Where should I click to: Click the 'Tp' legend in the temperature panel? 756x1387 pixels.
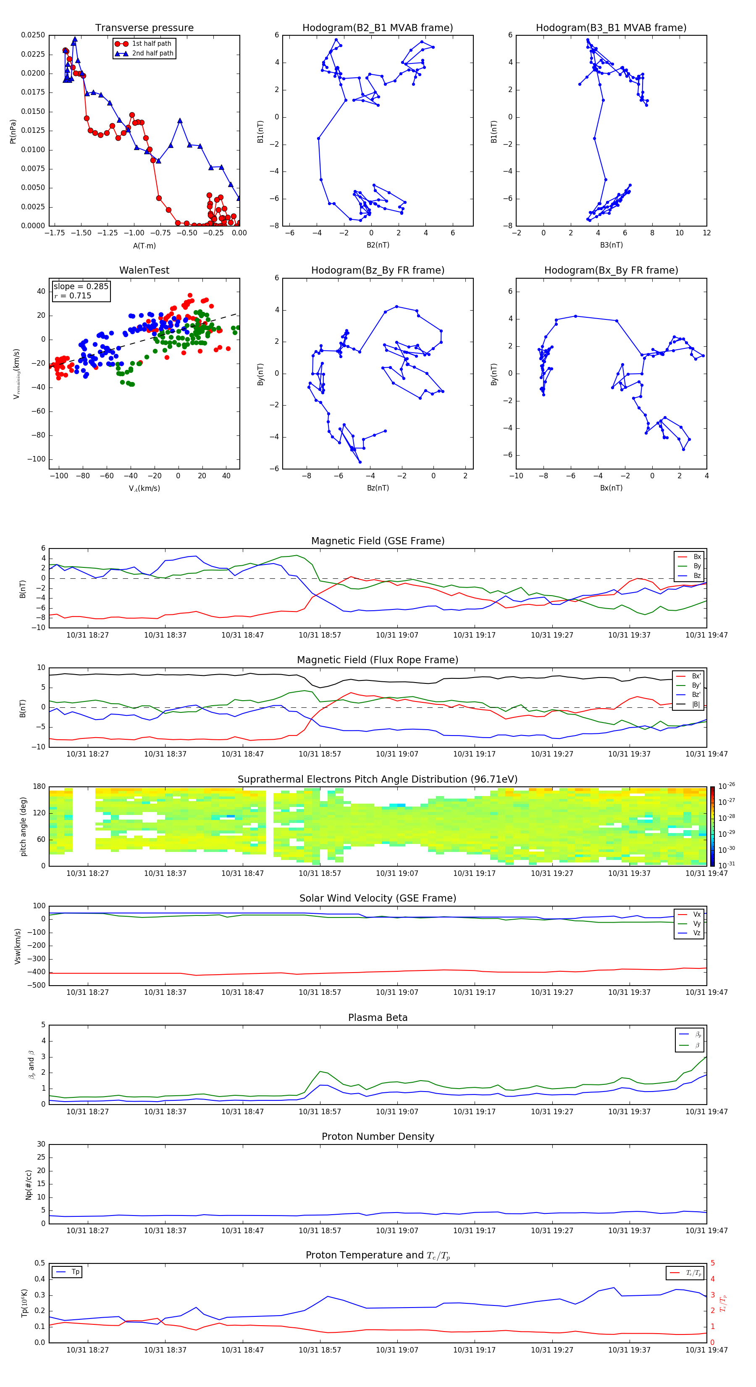pyautogui.click(x=75, y=1272)
